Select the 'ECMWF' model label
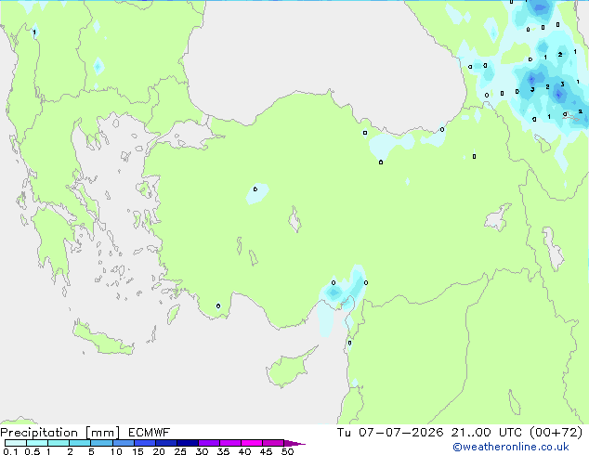The width and height of the screenshot is (589, 455). coord(150,433)
